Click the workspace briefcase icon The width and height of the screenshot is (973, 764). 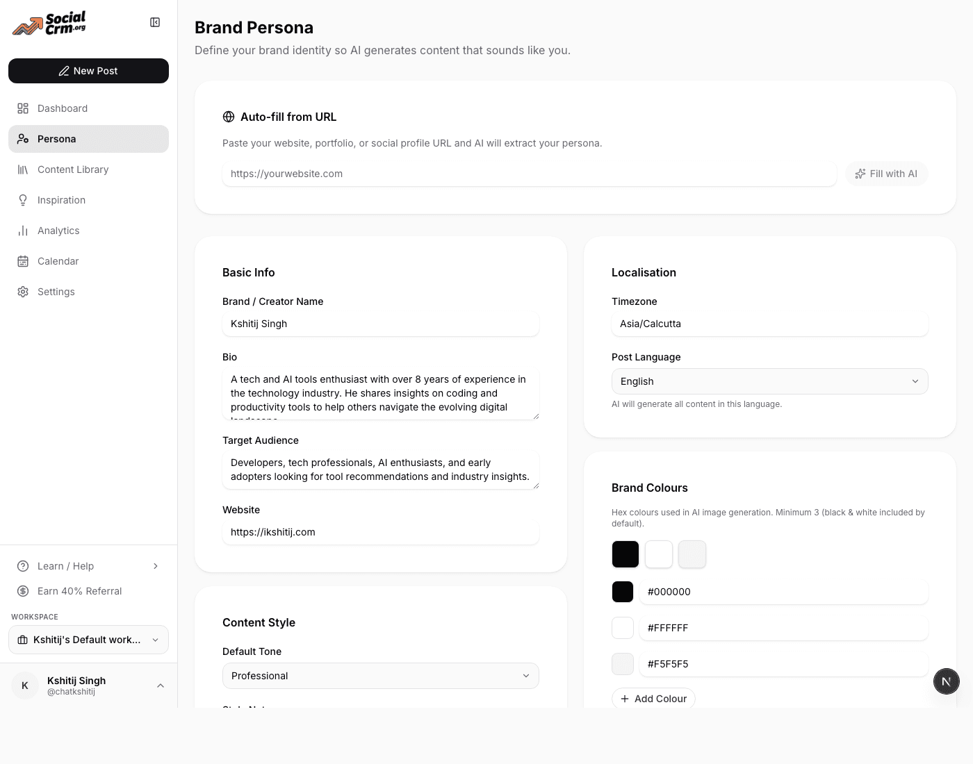coord(22,640)
